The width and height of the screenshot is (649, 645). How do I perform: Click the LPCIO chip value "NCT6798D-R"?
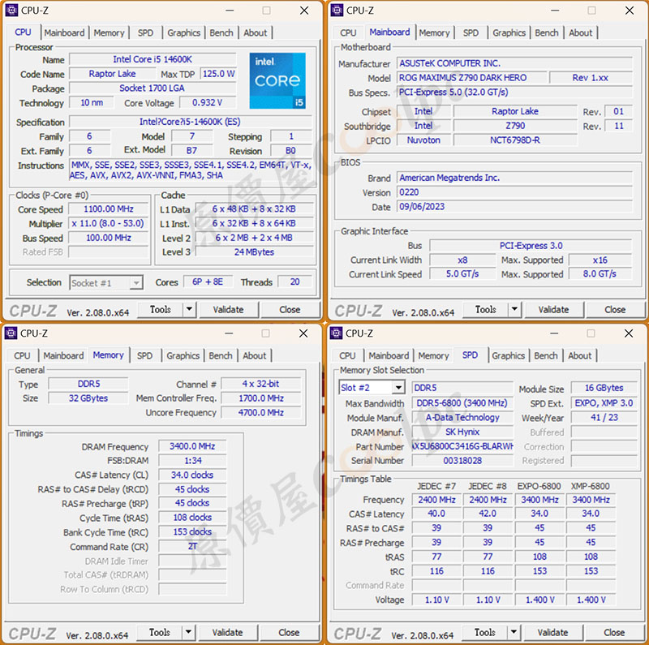(515, 140)
